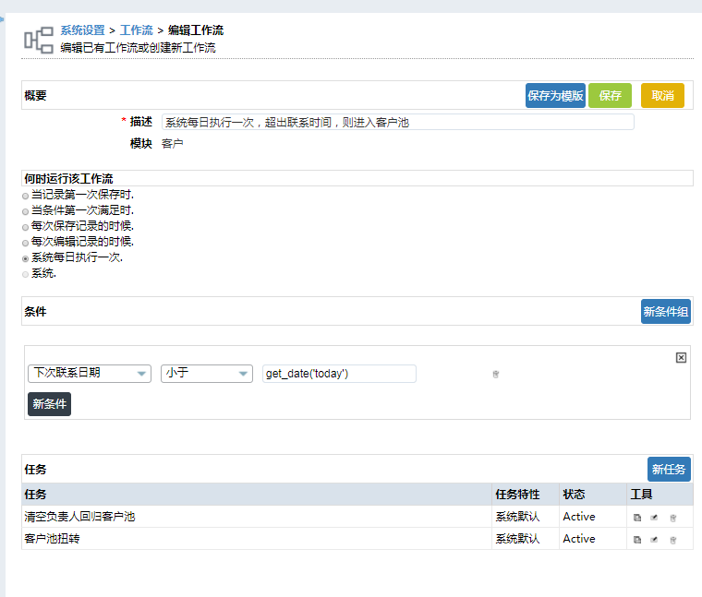
Task: Click the 客户 module value
Action: tap(173, 144)
